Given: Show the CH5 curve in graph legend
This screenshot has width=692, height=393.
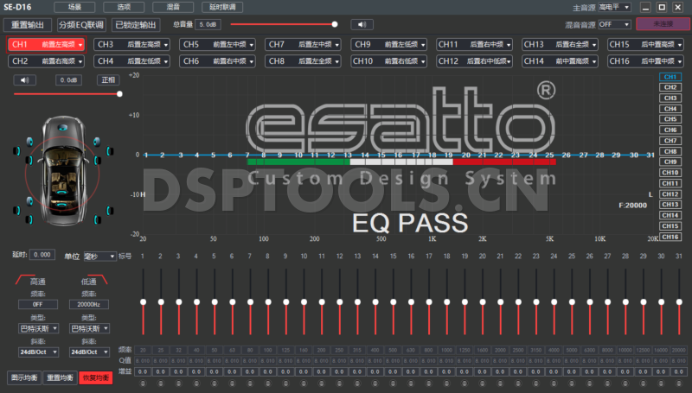Looking at the screenshot, I should [670, 119].
